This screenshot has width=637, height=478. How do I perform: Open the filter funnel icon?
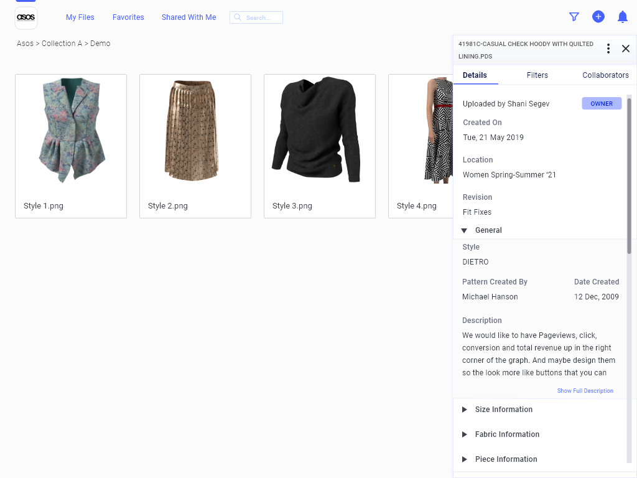(574, 17)
